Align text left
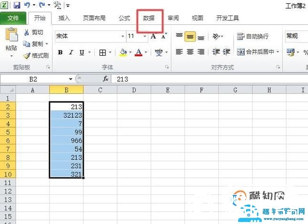This screenshot has height=224, width=308. pos(179,52)
